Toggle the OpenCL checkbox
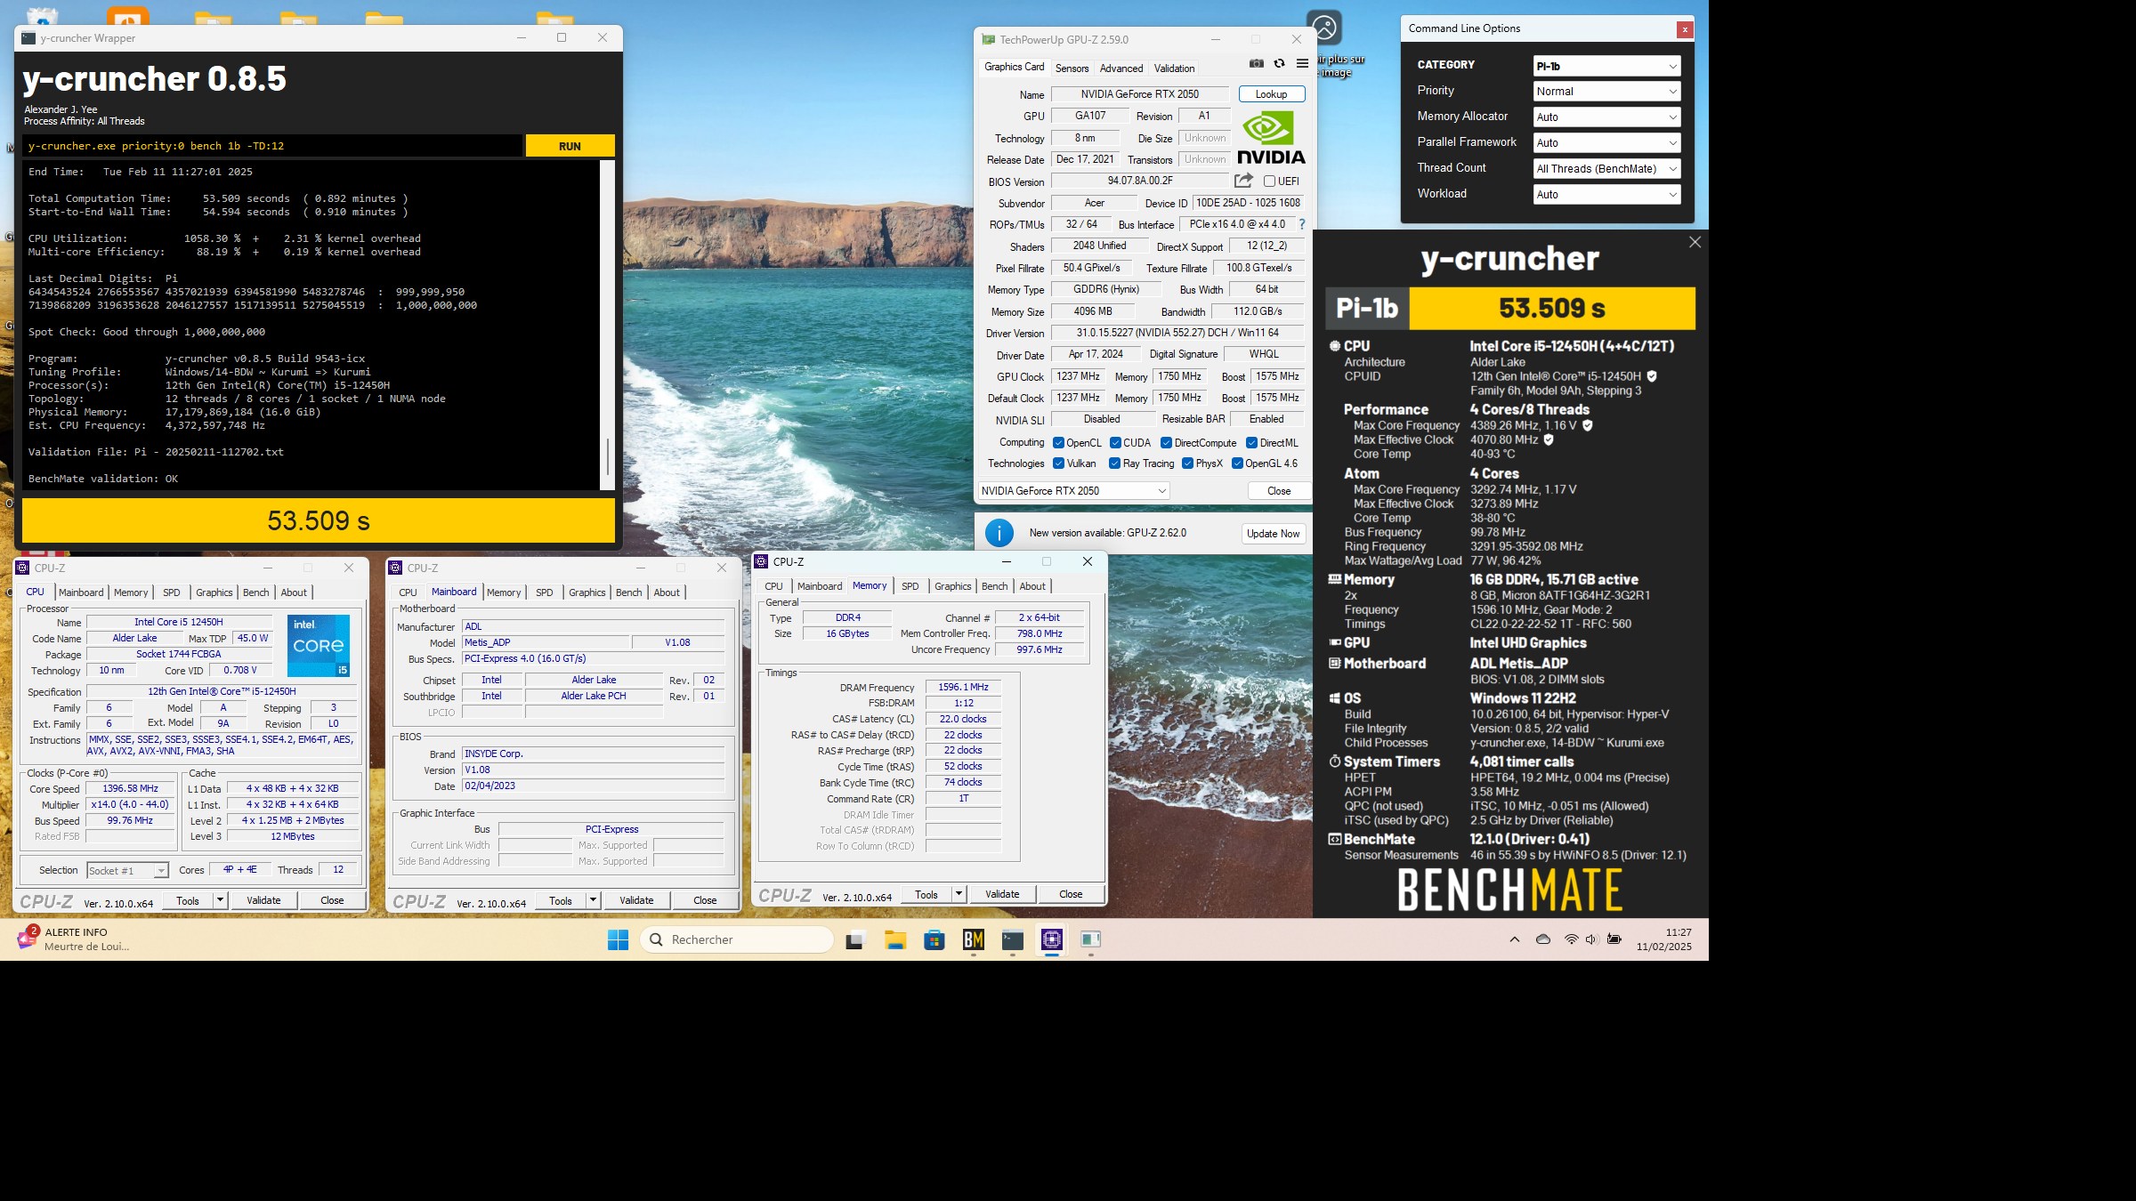The image size is (2136, 1201). coord(1058,443)
